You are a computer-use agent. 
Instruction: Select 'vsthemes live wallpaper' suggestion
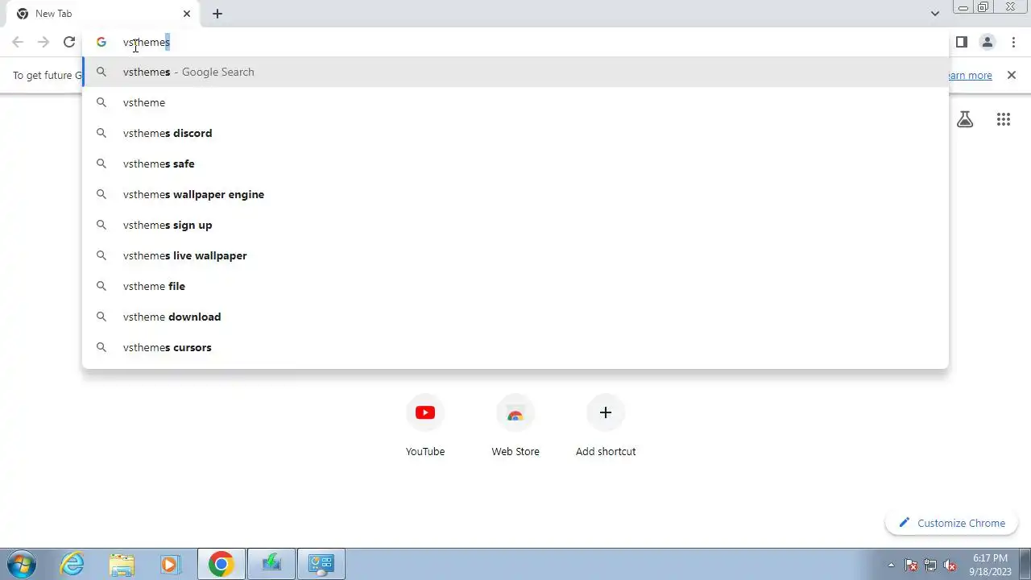tap(515, 255)
